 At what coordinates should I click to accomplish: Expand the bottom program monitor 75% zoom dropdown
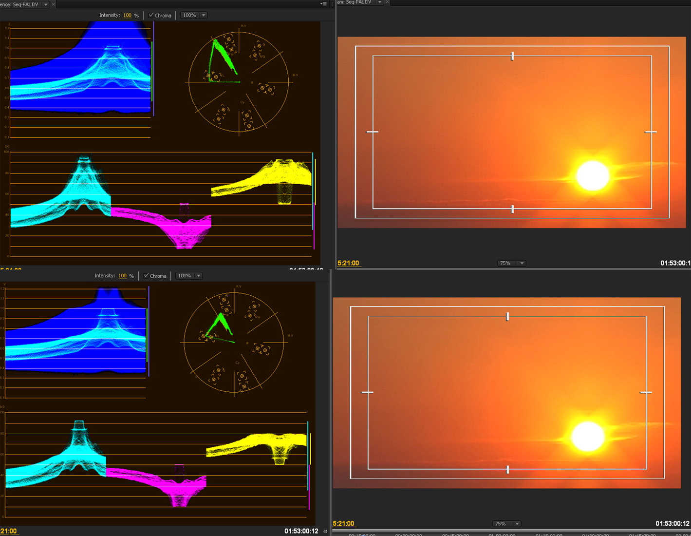pos(517,524)
